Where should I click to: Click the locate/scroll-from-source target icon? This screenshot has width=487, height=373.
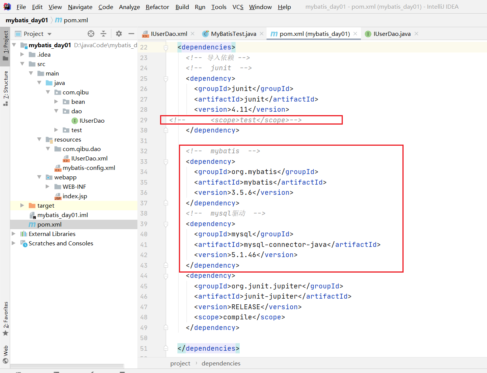coord(91,34)
